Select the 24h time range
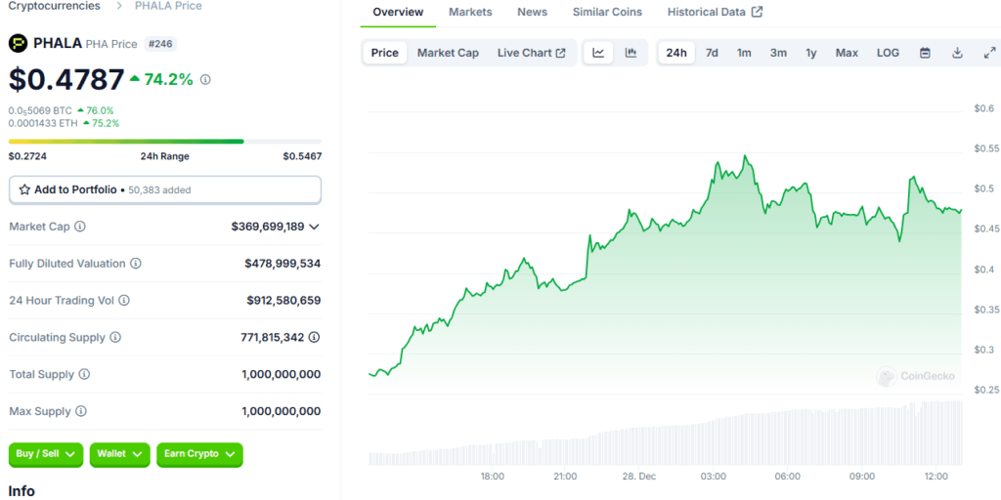1001x500 pixels. tap(676, 53)
